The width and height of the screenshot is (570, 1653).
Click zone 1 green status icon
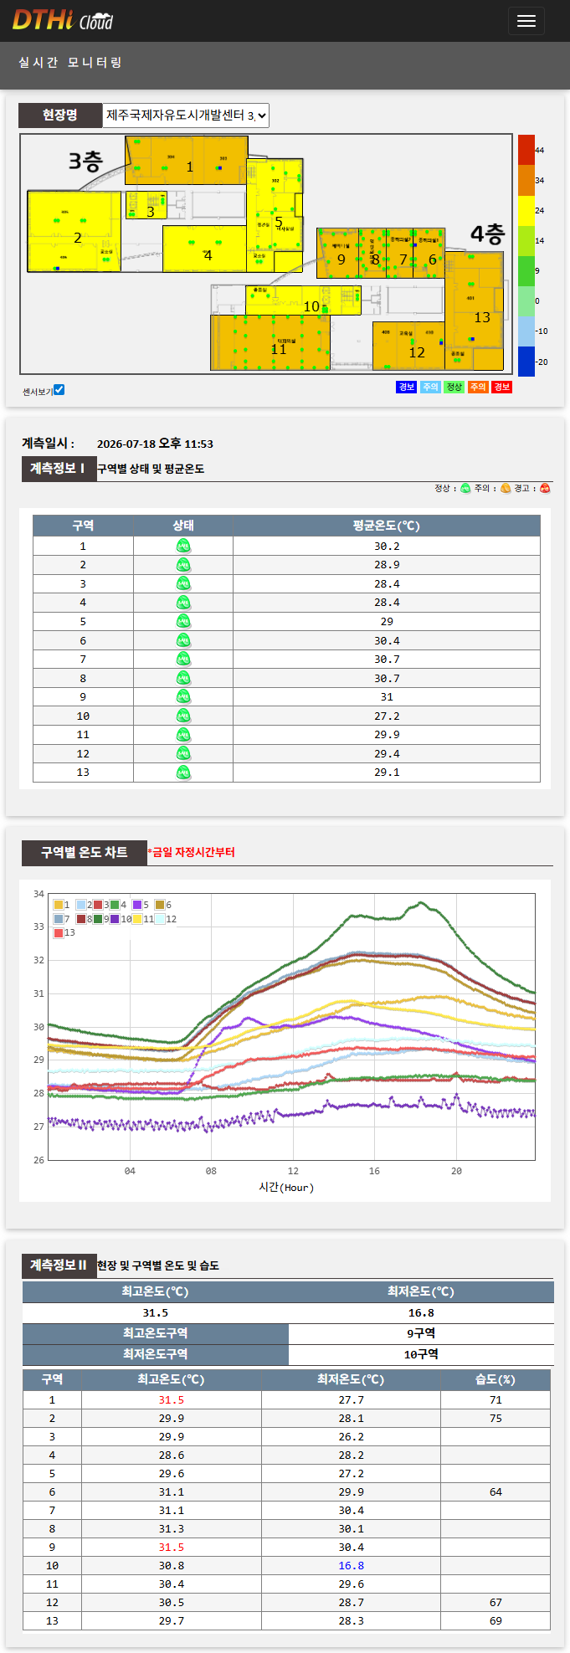(x=183, y=546)
